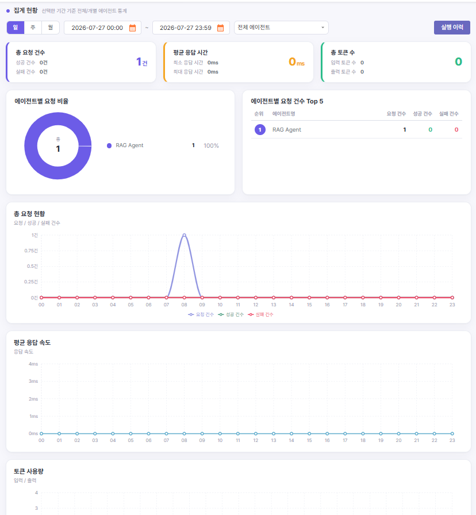
Task: Toggle the 요청 건수 chart legend series
Action: click(201, 314)
